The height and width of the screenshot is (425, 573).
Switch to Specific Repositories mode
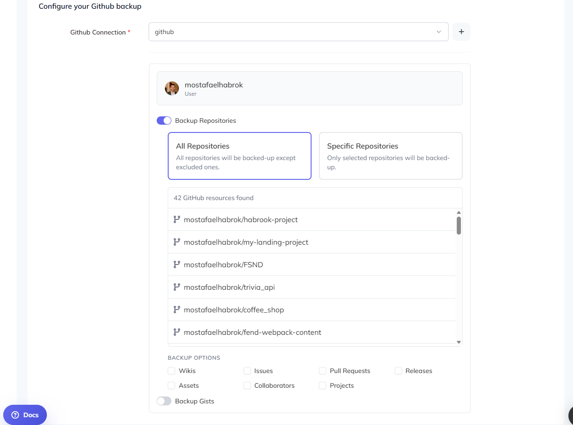tap(390, 156)
